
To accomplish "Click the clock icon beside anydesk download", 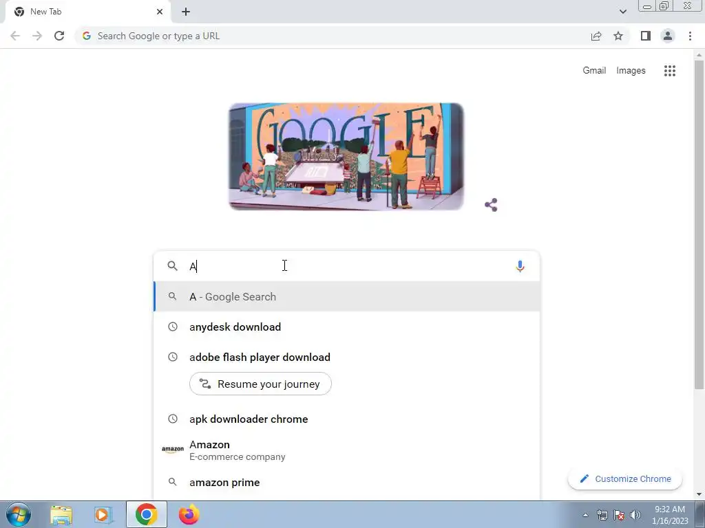I will tap(173, 327).
